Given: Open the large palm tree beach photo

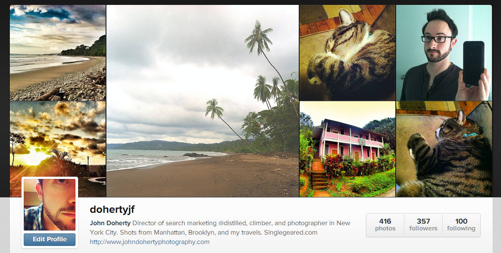Looking at the screenshot, I should (203, 101).
